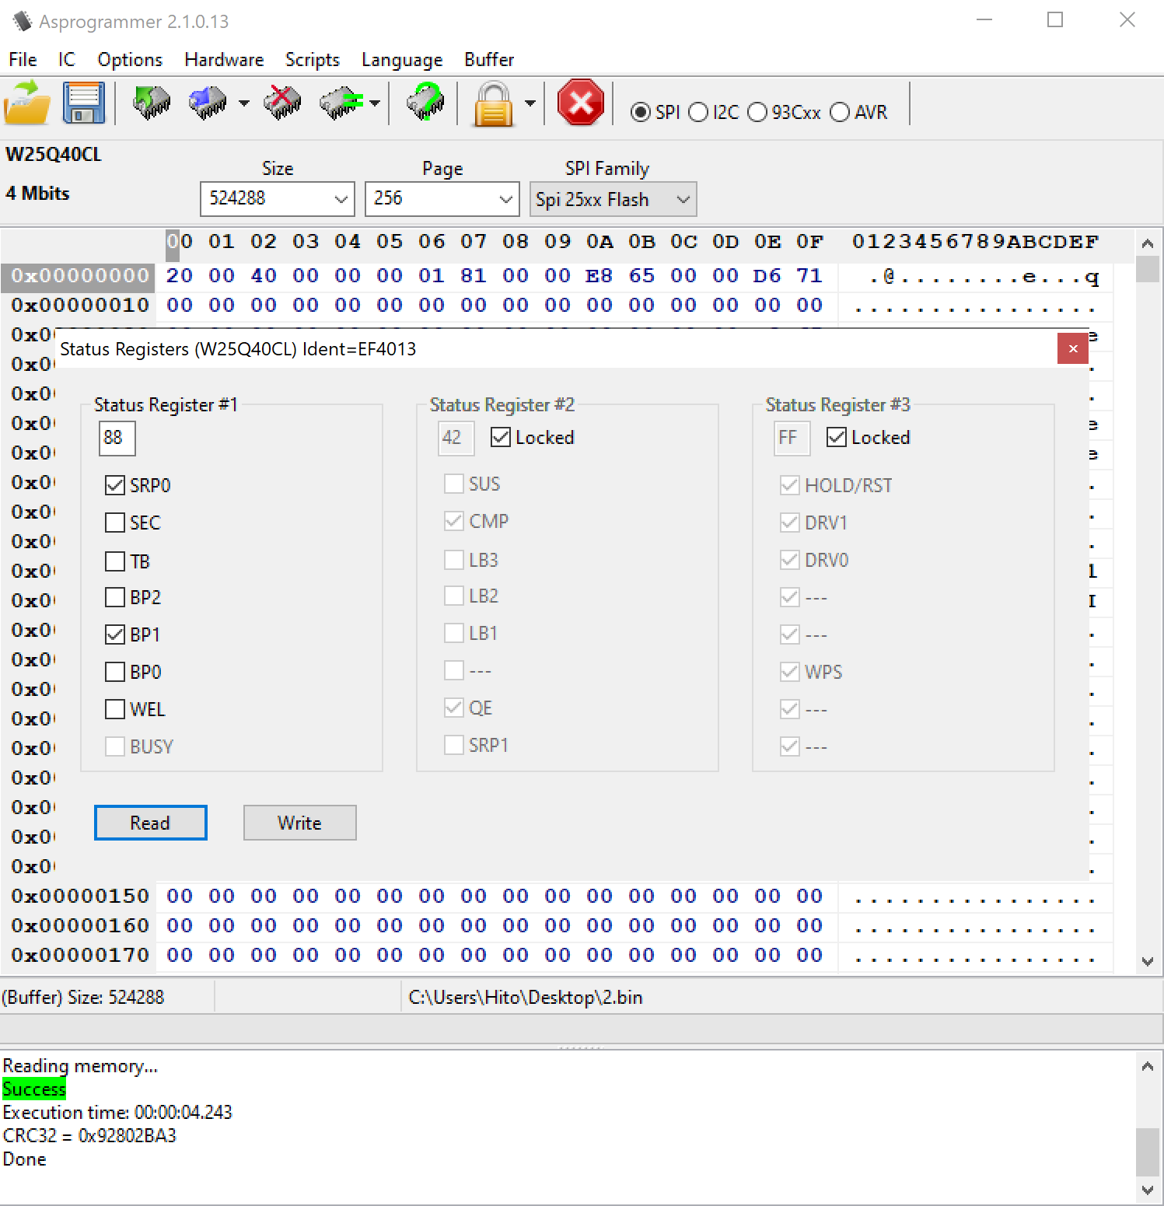Viewport: 1164px width, 1206px height.
Task: Click the Program IC chip icon
Action: pyautogui.click(x=208, y=103)
